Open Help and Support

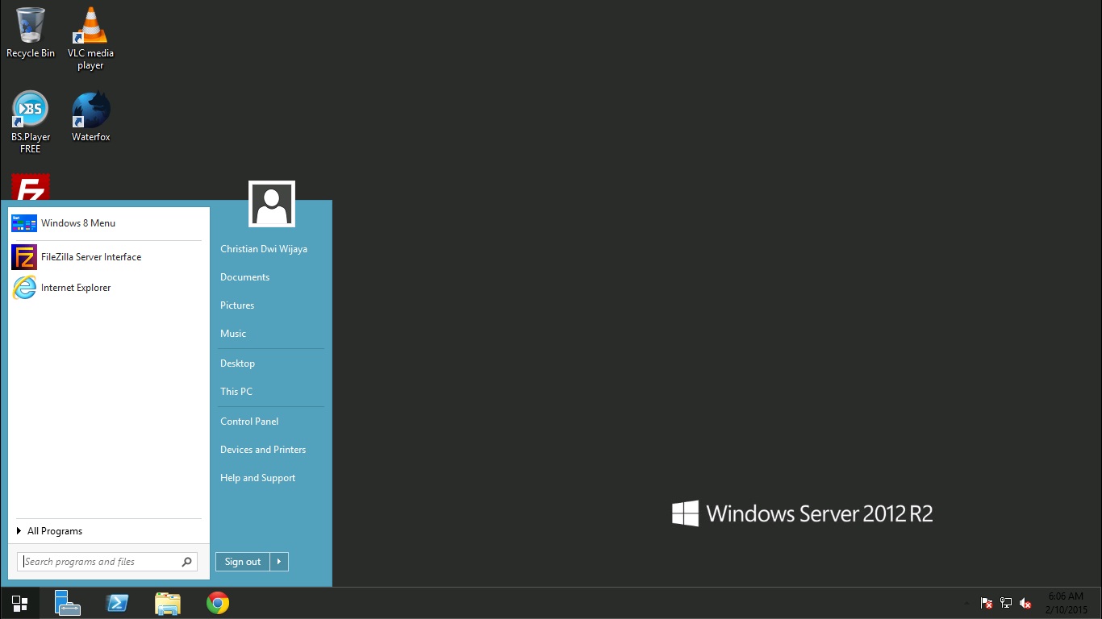click(257, 478)
